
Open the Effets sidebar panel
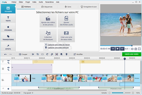pyautogui.click(x=8, y=47)
